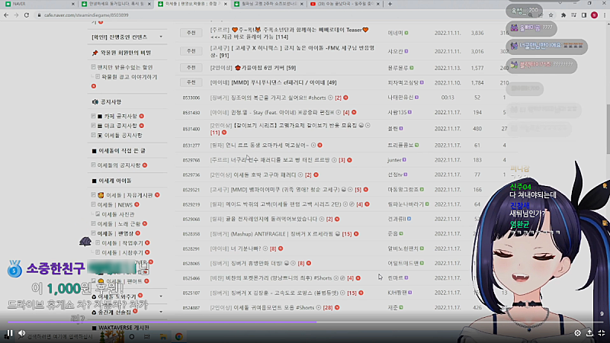Open video player settings gear

[576, 333]
